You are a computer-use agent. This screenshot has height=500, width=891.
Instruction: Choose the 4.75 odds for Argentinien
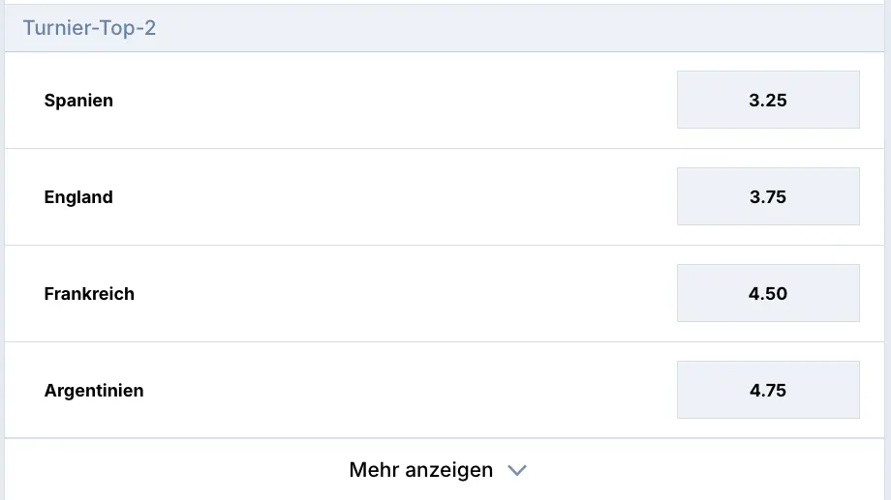pyautogui.click(x=768, y=390)
